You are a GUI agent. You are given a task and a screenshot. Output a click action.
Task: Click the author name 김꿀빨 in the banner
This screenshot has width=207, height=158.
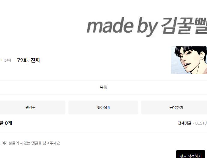184,25
